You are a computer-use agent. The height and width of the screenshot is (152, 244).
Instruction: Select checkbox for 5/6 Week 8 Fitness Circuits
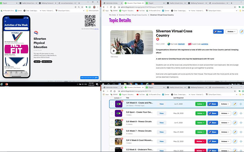coord(112,123)
